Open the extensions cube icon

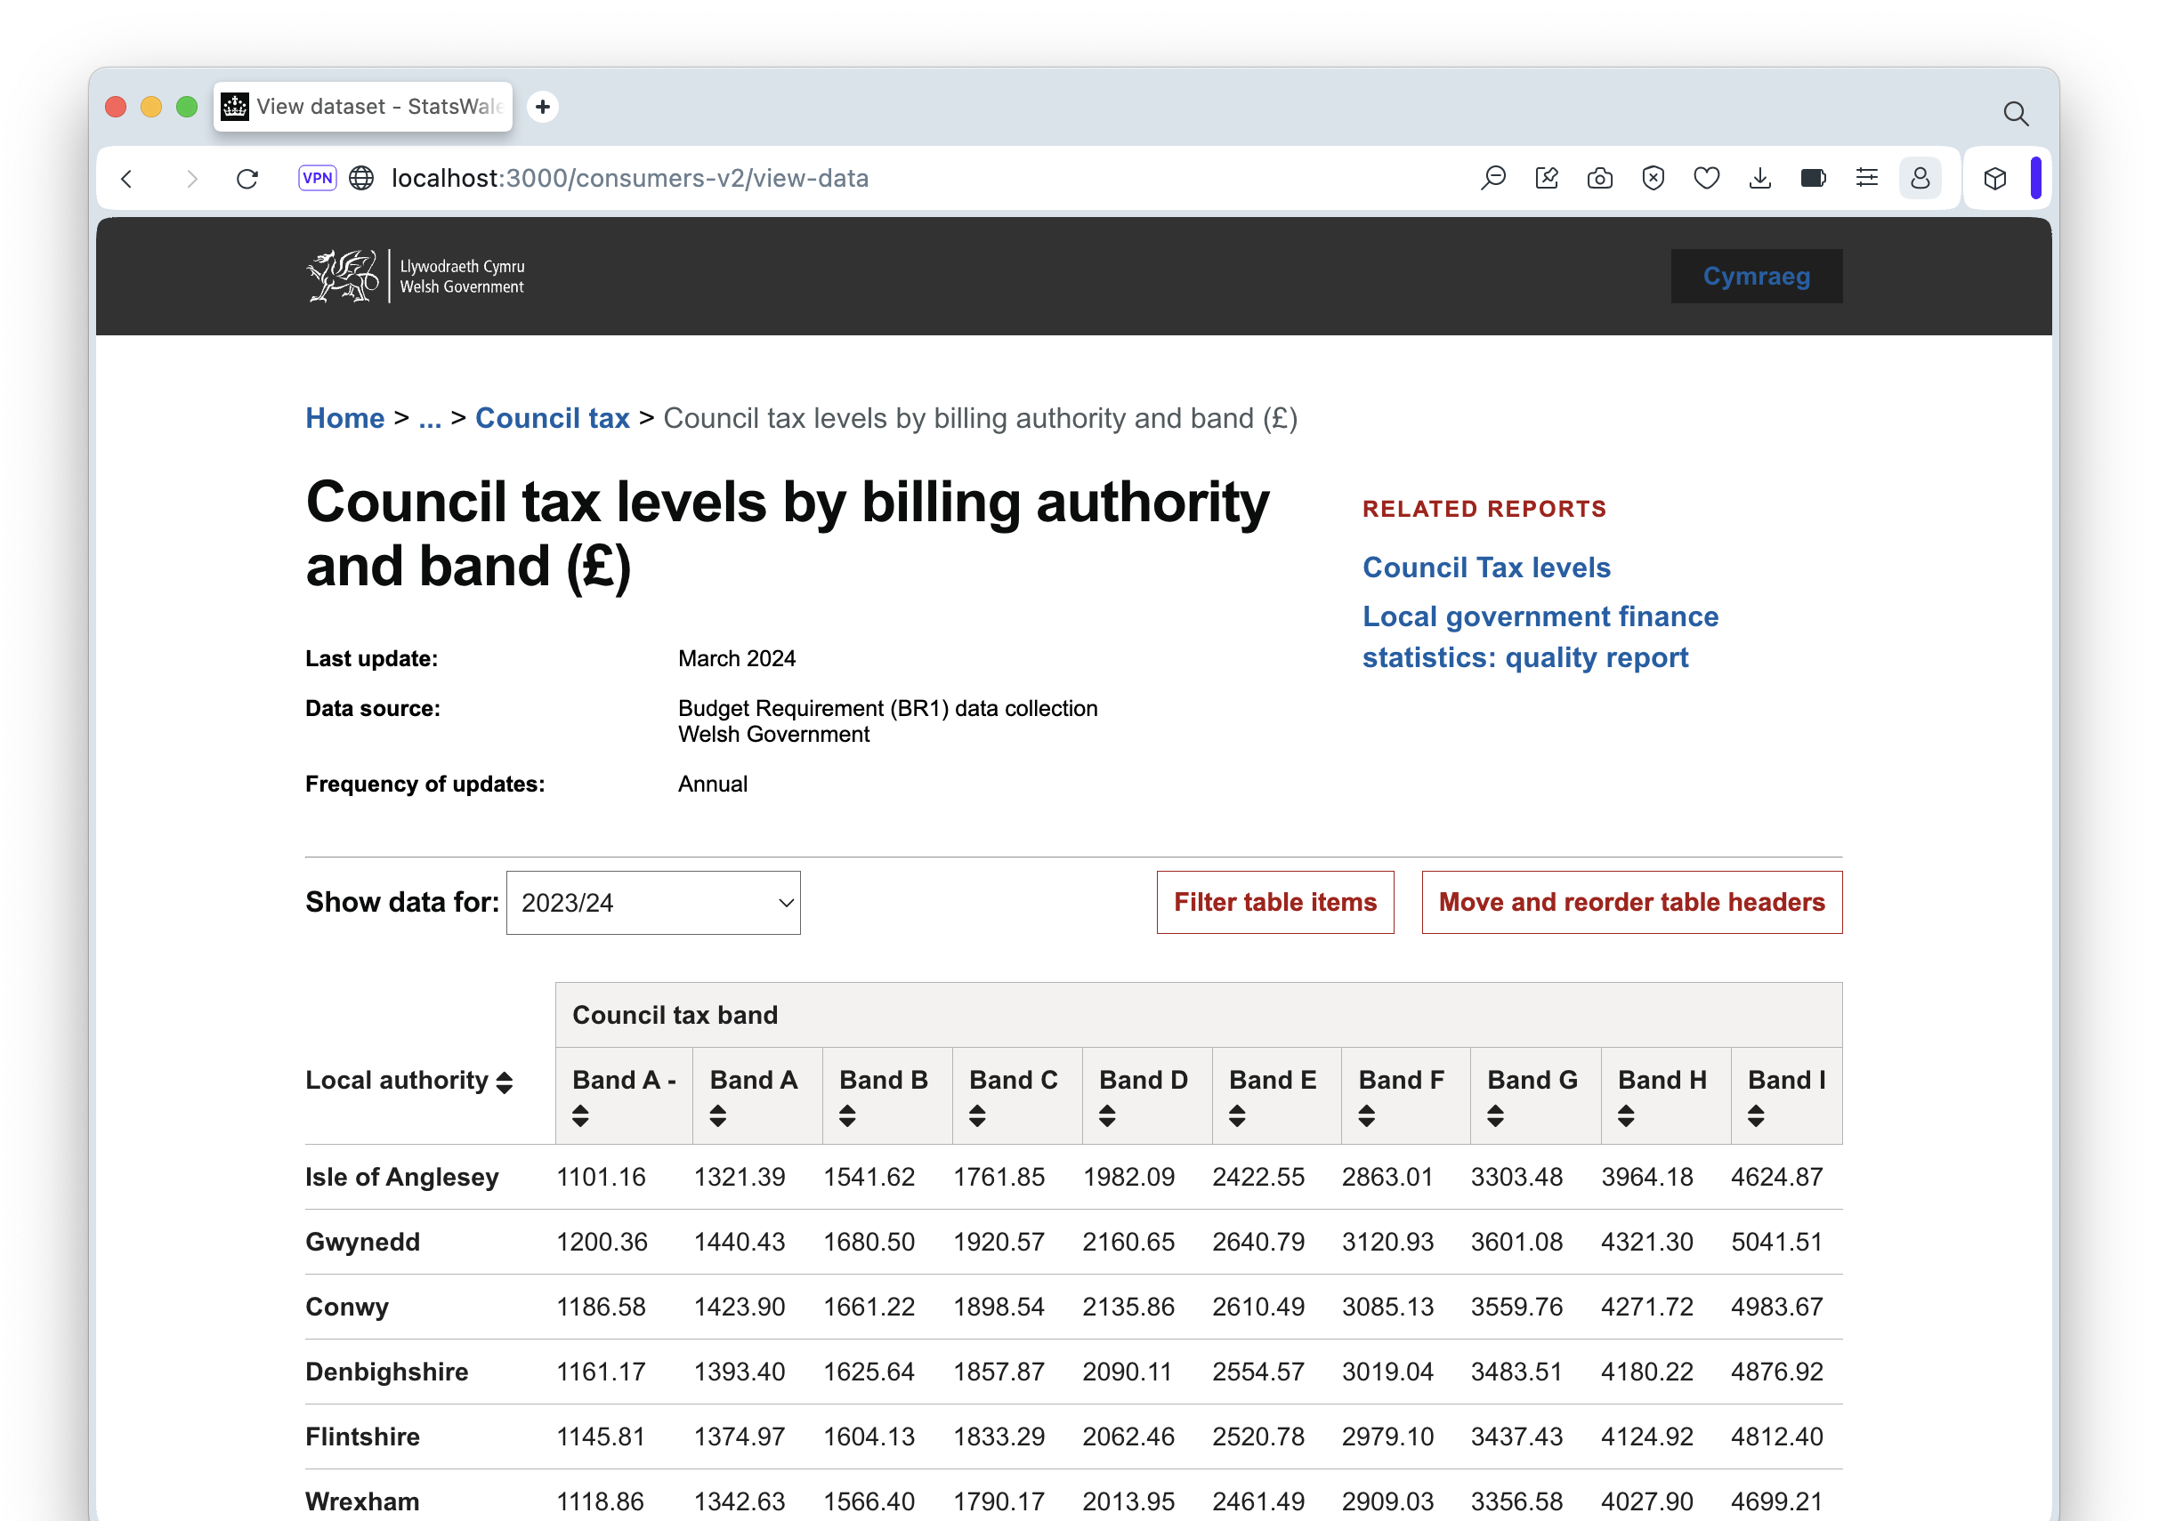click(x=1994, y=179)
